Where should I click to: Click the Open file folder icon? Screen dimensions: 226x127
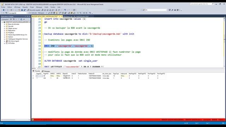[19, 10]
